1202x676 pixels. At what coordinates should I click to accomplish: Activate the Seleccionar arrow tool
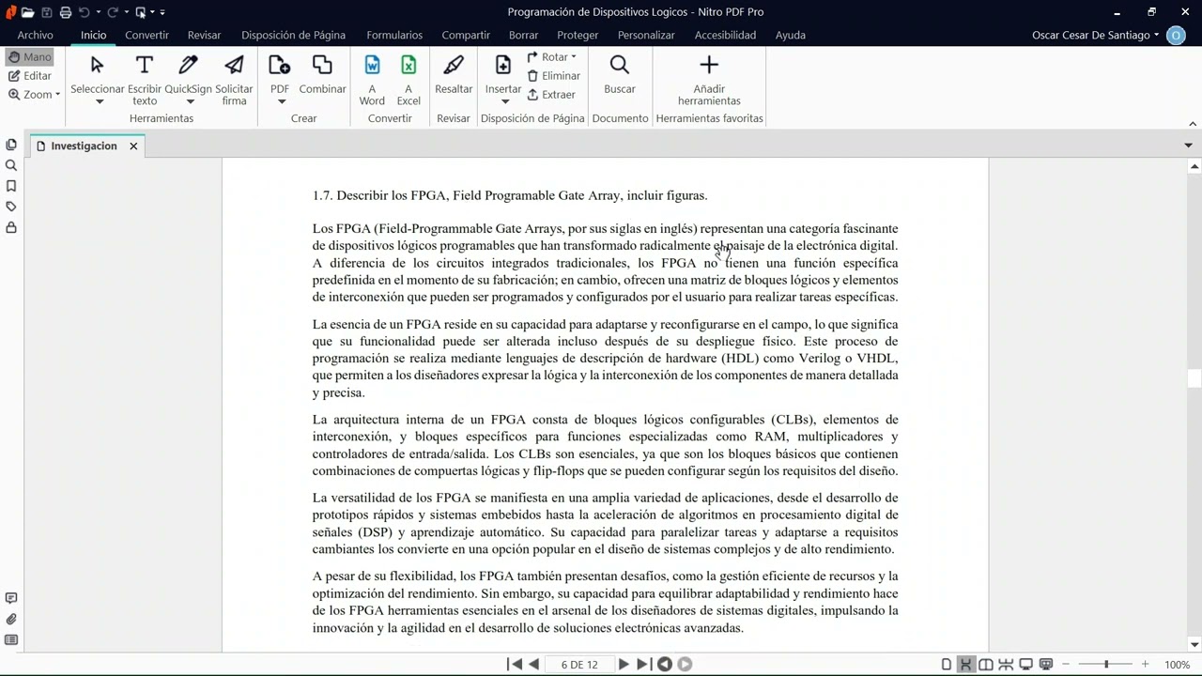(97, 65)
